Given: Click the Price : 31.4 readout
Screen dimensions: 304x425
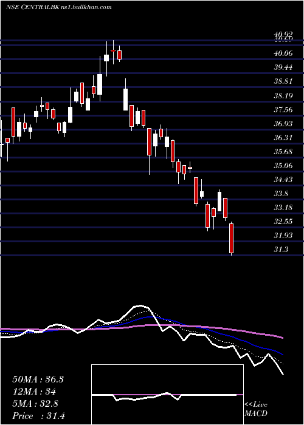Looking at the screenshot, I should click(x=38, y=416).
